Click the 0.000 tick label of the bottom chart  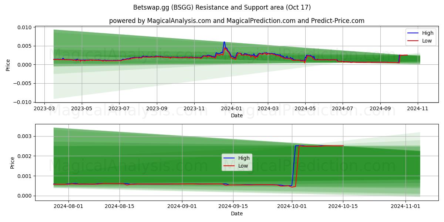click(x=25, y=196)
